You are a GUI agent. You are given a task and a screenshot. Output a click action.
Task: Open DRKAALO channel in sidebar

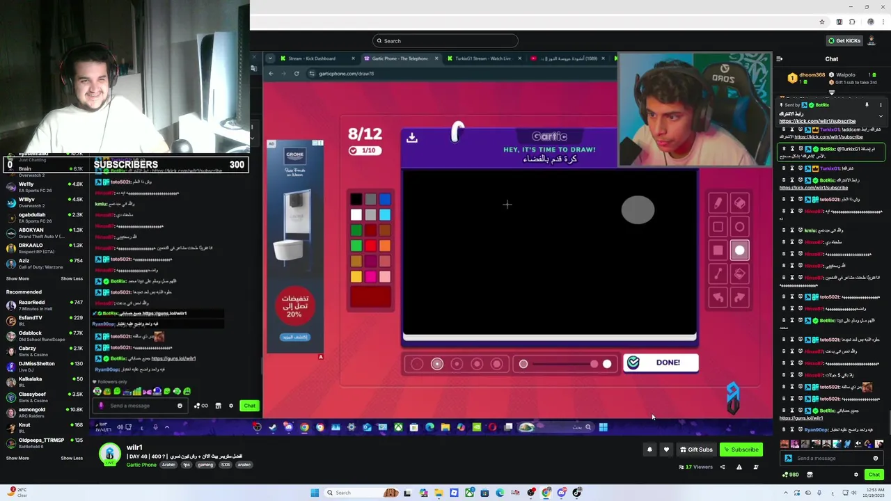point(45,248)
